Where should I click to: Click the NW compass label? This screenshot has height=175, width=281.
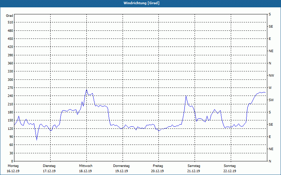coord(271,76)
